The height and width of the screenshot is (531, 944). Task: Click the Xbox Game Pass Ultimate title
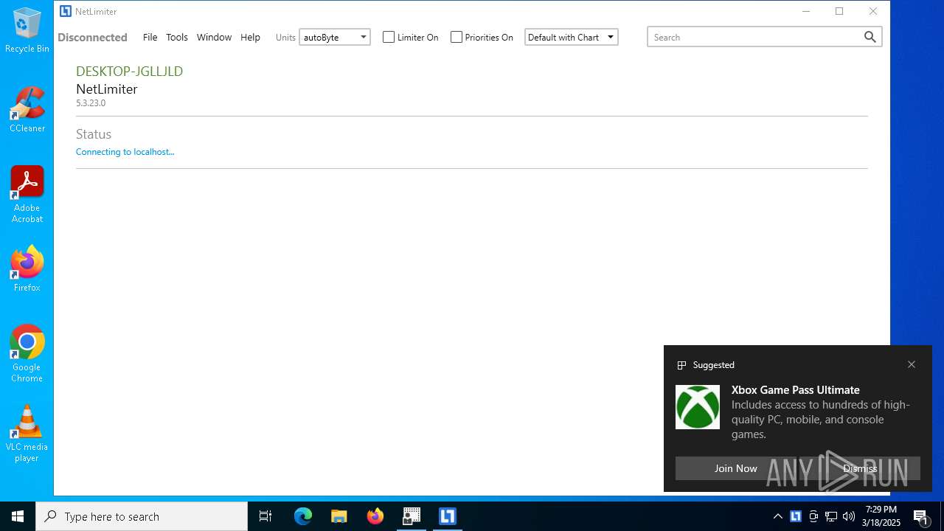(796, 389)
